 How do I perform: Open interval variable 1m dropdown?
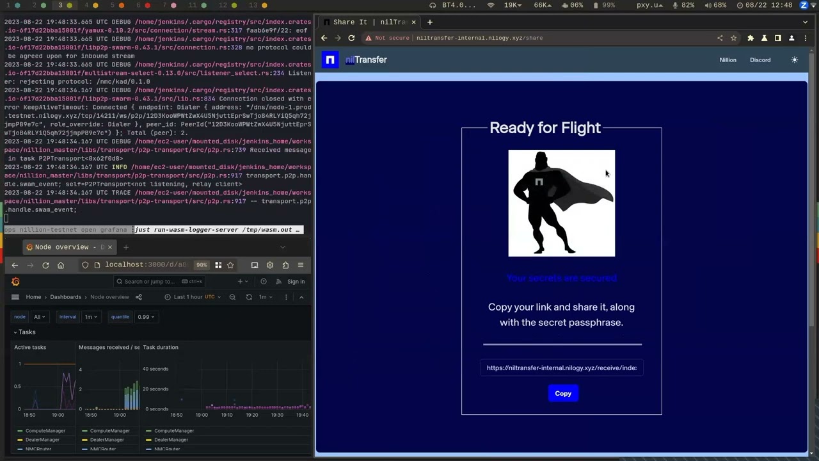(91, 317)
